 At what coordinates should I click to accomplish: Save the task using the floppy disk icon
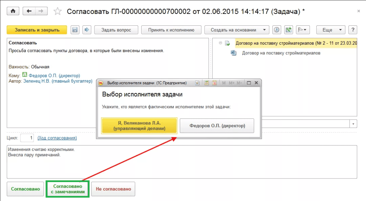75,30
